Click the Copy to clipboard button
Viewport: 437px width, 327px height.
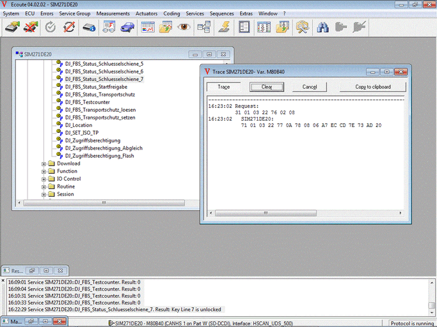click(373, 87)
